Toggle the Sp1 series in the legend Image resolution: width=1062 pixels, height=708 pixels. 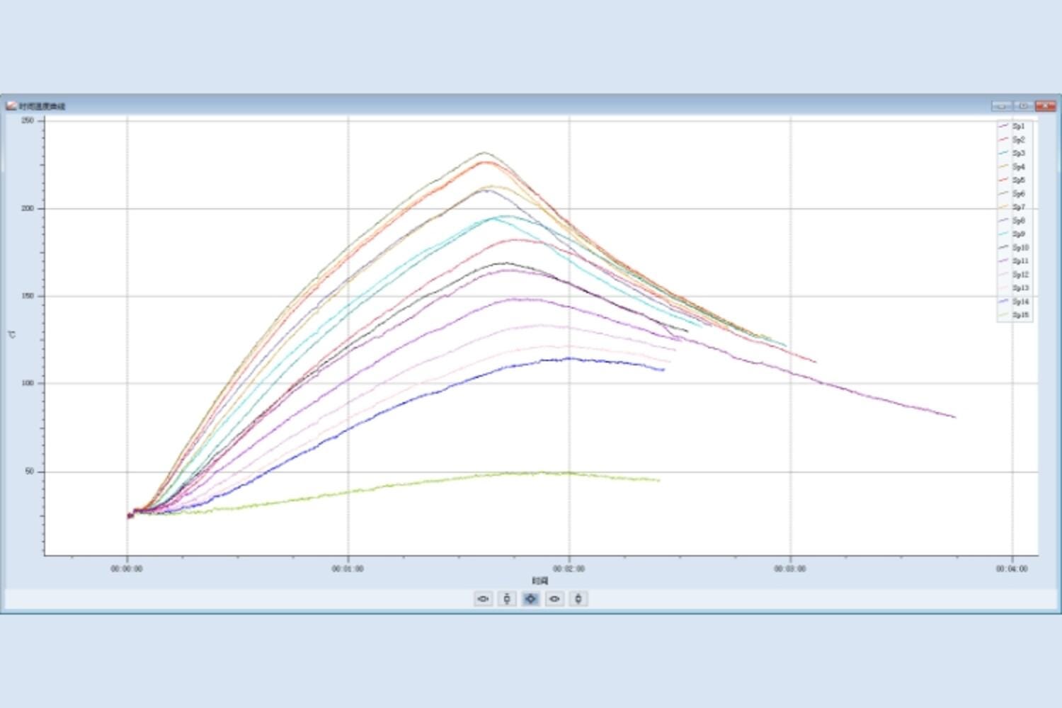[1018, 126]
